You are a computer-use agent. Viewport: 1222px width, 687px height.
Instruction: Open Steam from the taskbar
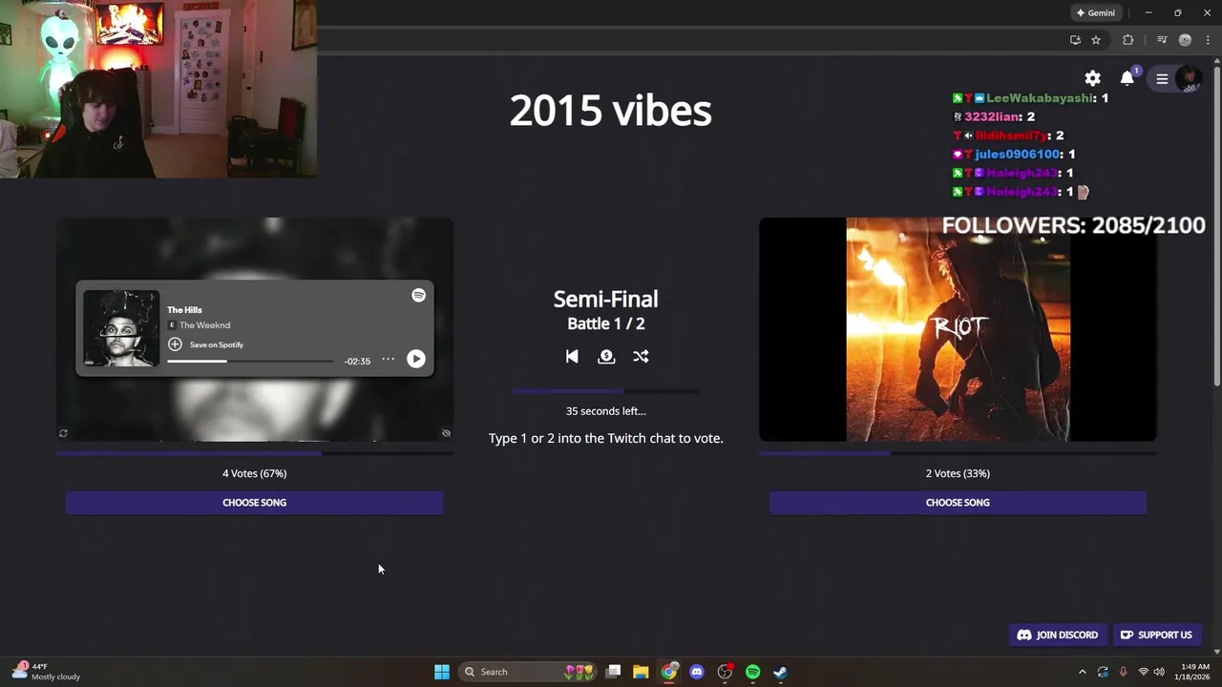[780, 672]
